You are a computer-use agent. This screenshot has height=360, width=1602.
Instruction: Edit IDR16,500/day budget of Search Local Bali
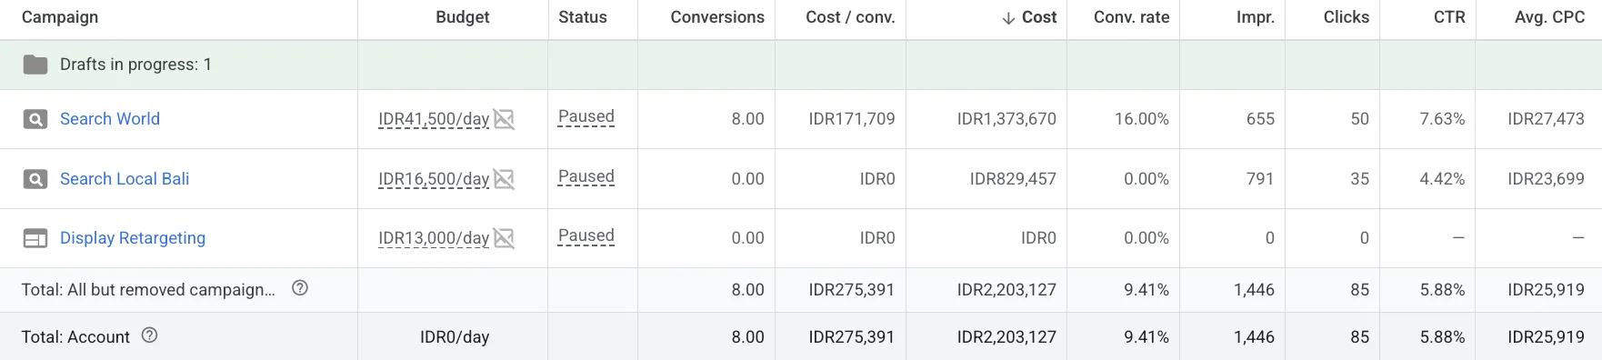[x=434, y=179]
